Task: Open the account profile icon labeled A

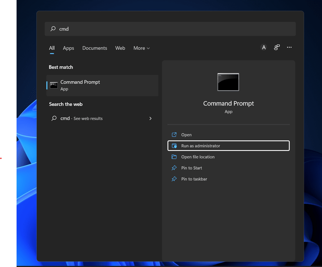Action: pos(264,47)
